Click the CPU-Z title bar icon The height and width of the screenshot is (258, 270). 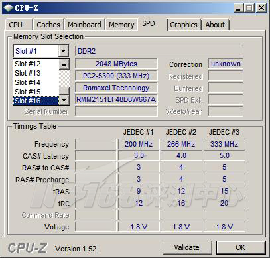9,8
